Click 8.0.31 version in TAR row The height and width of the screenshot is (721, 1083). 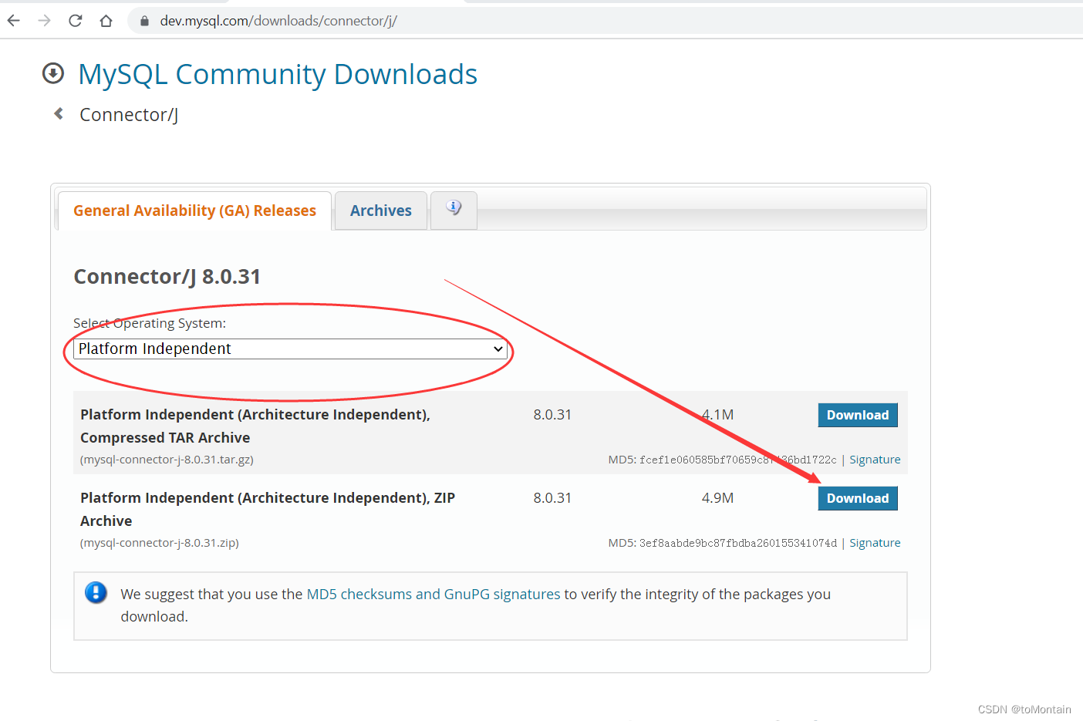pyautogui.click(x=552, y=415)
